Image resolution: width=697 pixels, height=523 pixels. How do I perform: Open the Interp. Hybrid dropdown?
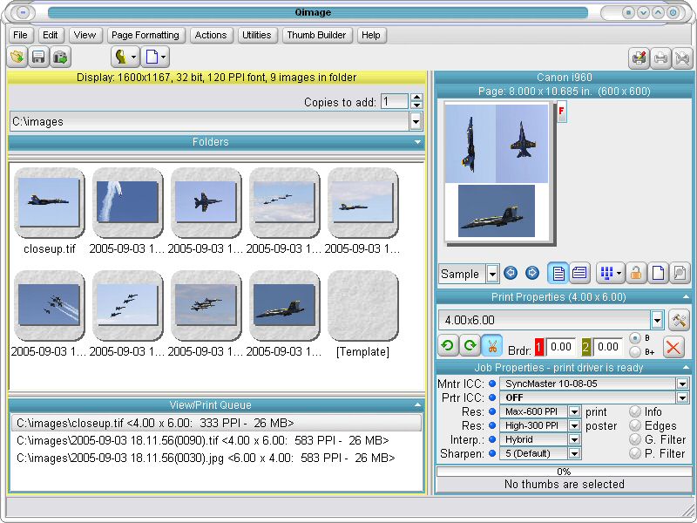(x=574, y=440)
